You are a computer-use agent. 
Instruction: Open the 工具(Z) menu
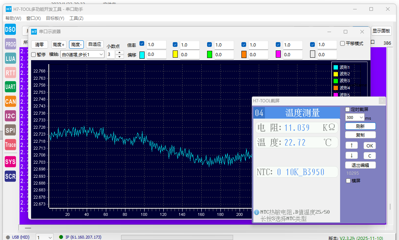click(x=76, y=18)
